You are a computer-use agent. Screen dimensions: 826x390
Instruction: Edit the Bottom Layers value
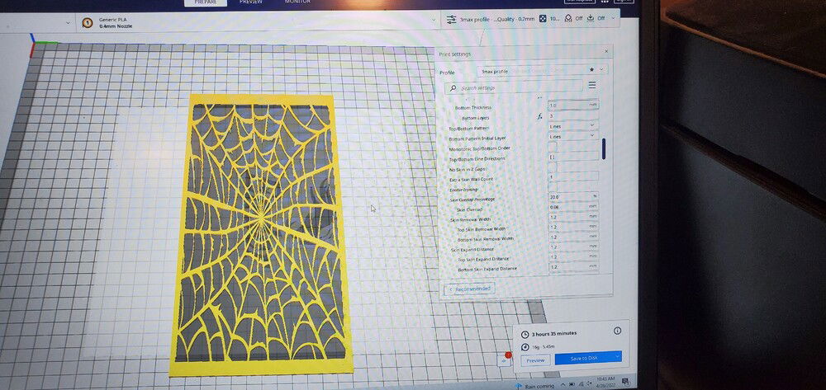coord(572,115)
